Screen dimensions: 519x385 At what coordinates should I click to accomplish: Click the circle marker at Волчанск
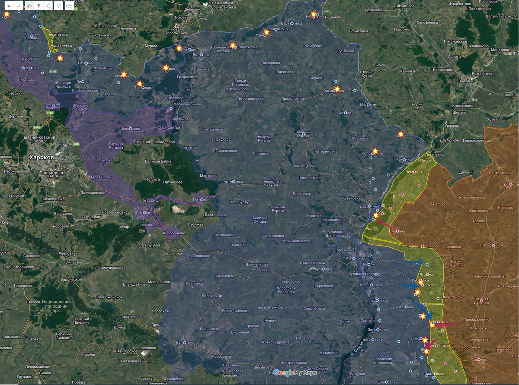[201, 54]
